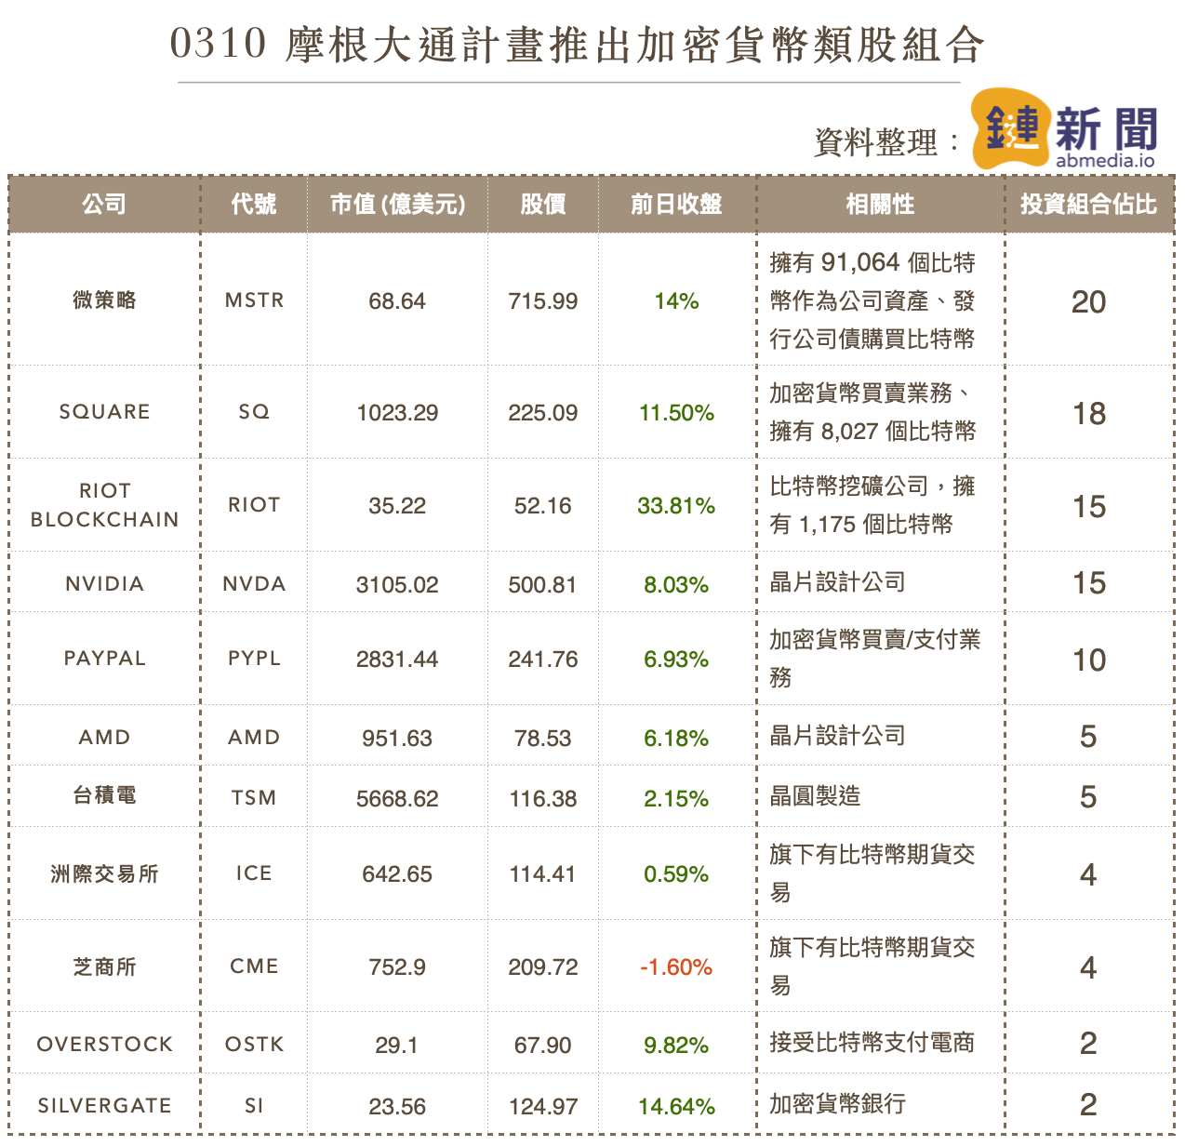The width and height of the screenshot is (1185, 1146).
Task: Select the SI ticker cell
Action: [x=254, y=1105]
